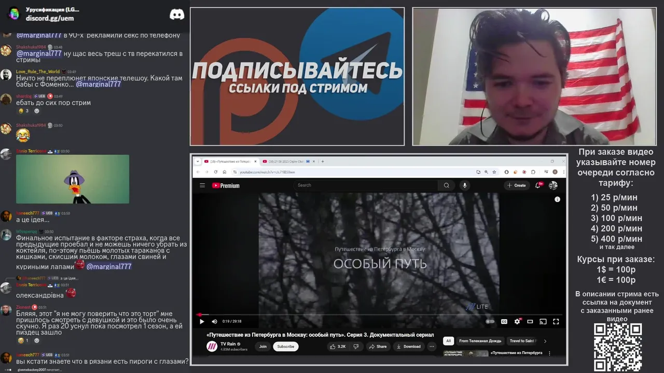Enter full screen in the video player
Screen dimensions: 664x373
[556, 322]
